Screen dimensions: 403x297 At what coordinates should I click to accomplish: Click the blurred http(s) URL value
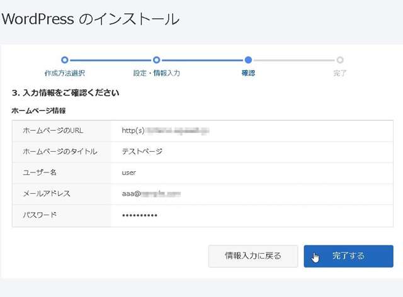[165, 131]
